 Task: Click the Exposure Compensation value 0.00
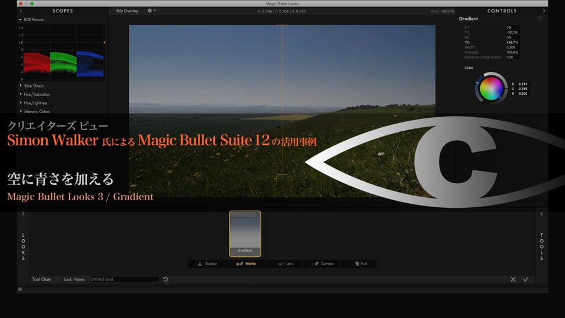pyautogui.click(x=512, y=57)
